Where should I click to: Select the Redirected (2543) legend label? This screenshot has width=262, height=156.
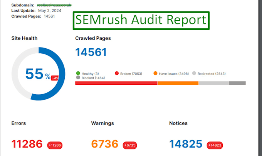[212, 74]
